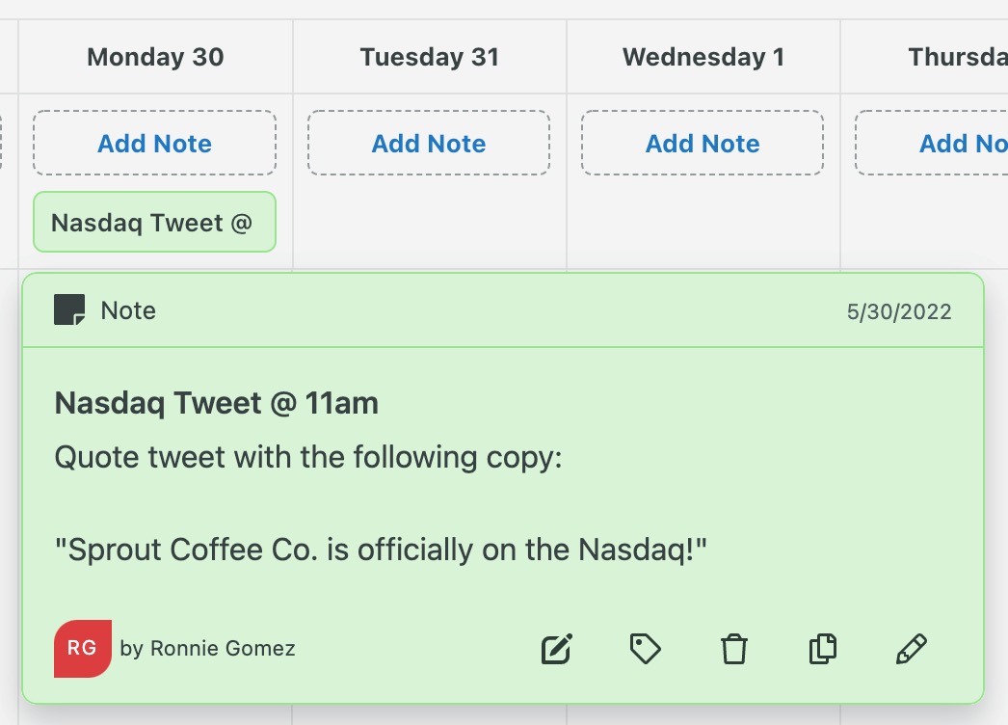Image resolution: width=1008 pixels, height=725 pixels.
Task: Click the RG avatar badge
Action: point(83,649)
